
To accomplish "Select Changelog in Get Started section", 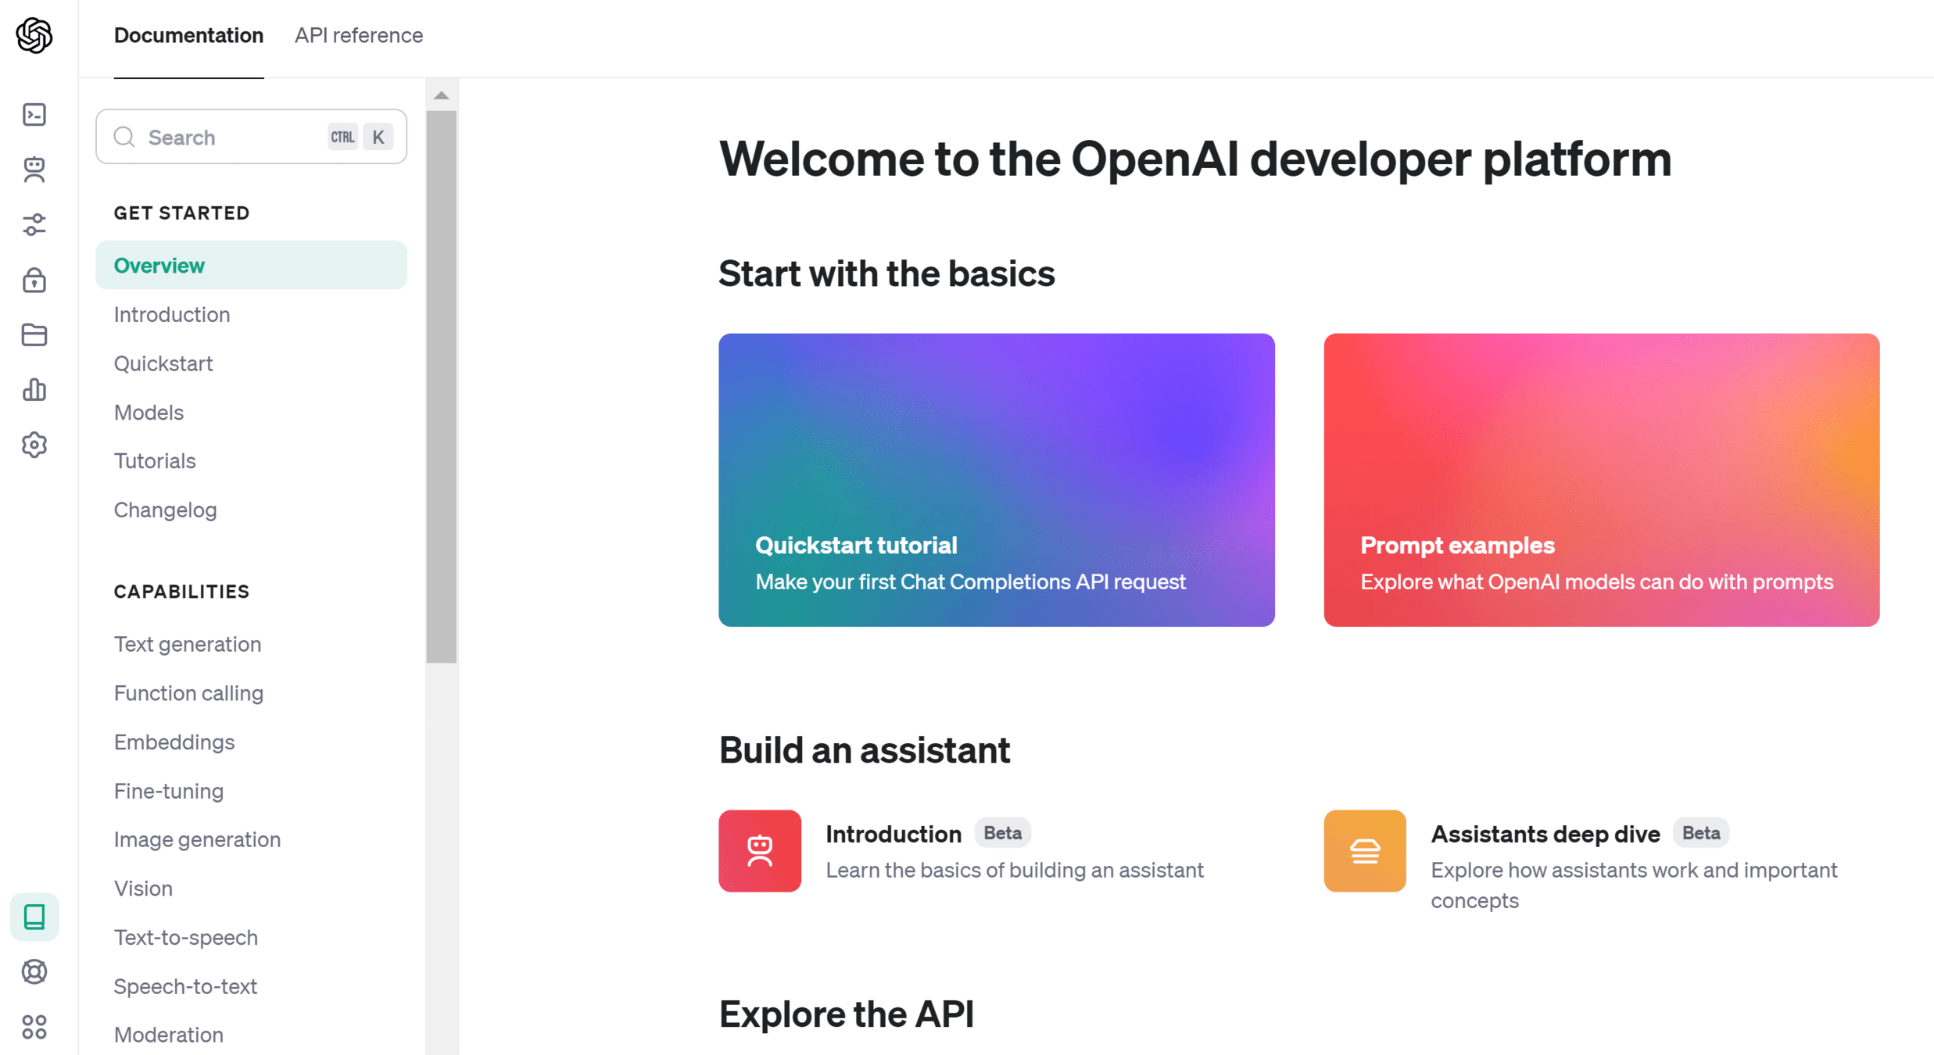I will click(x=165, y=510).
